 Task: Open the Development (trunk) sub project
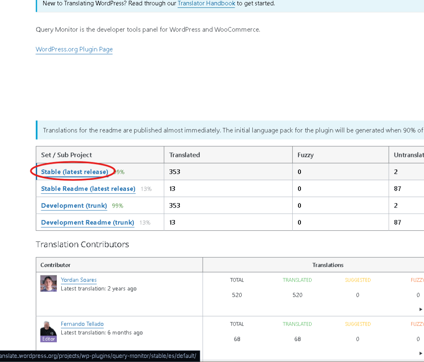[x=74, y=206]
